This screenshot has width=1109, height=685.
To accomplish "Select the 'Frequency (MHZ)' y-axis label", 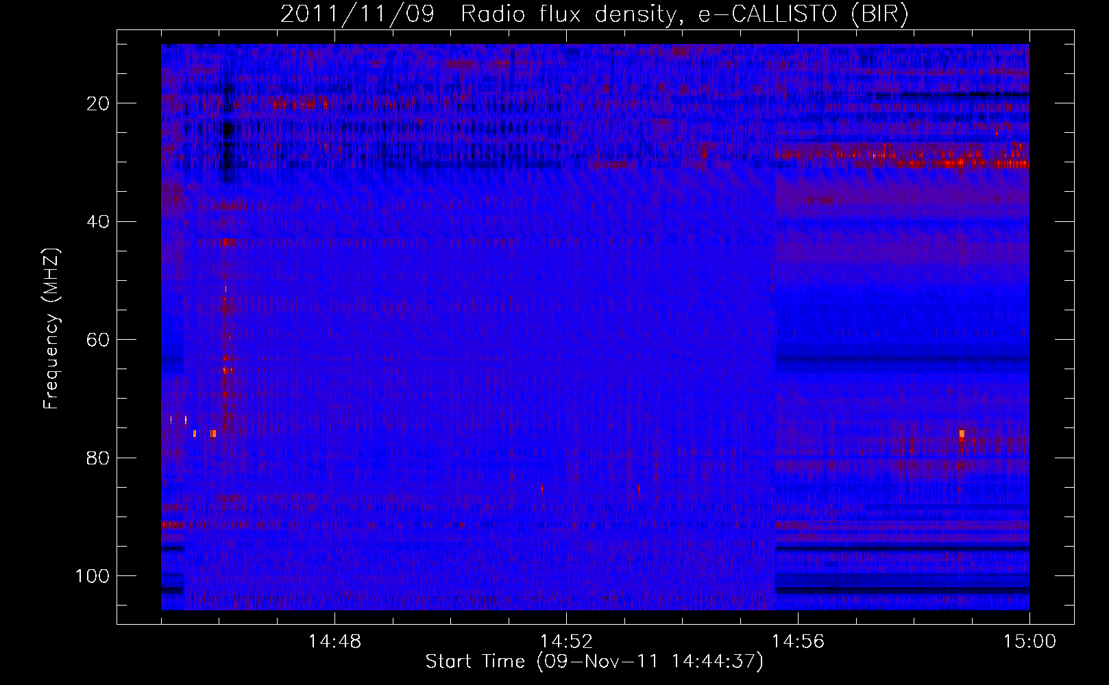I will (51, 328).
